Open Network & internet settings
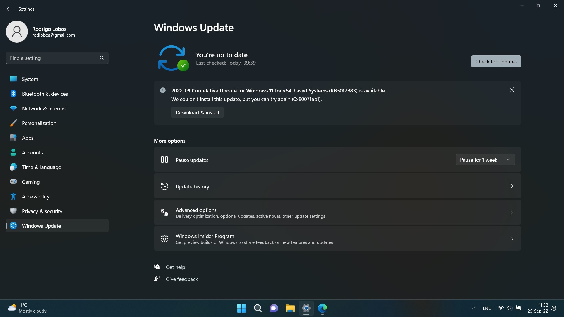This screenshot has width=564, height=317. point(57,108)
